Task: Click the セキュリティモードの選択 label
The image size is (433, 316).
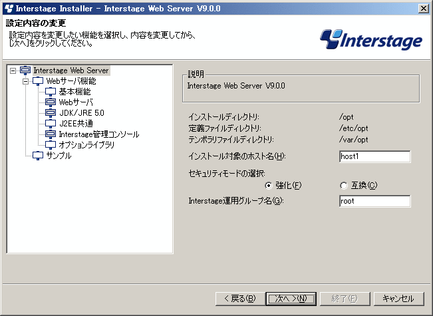Action: click(227, 174)
